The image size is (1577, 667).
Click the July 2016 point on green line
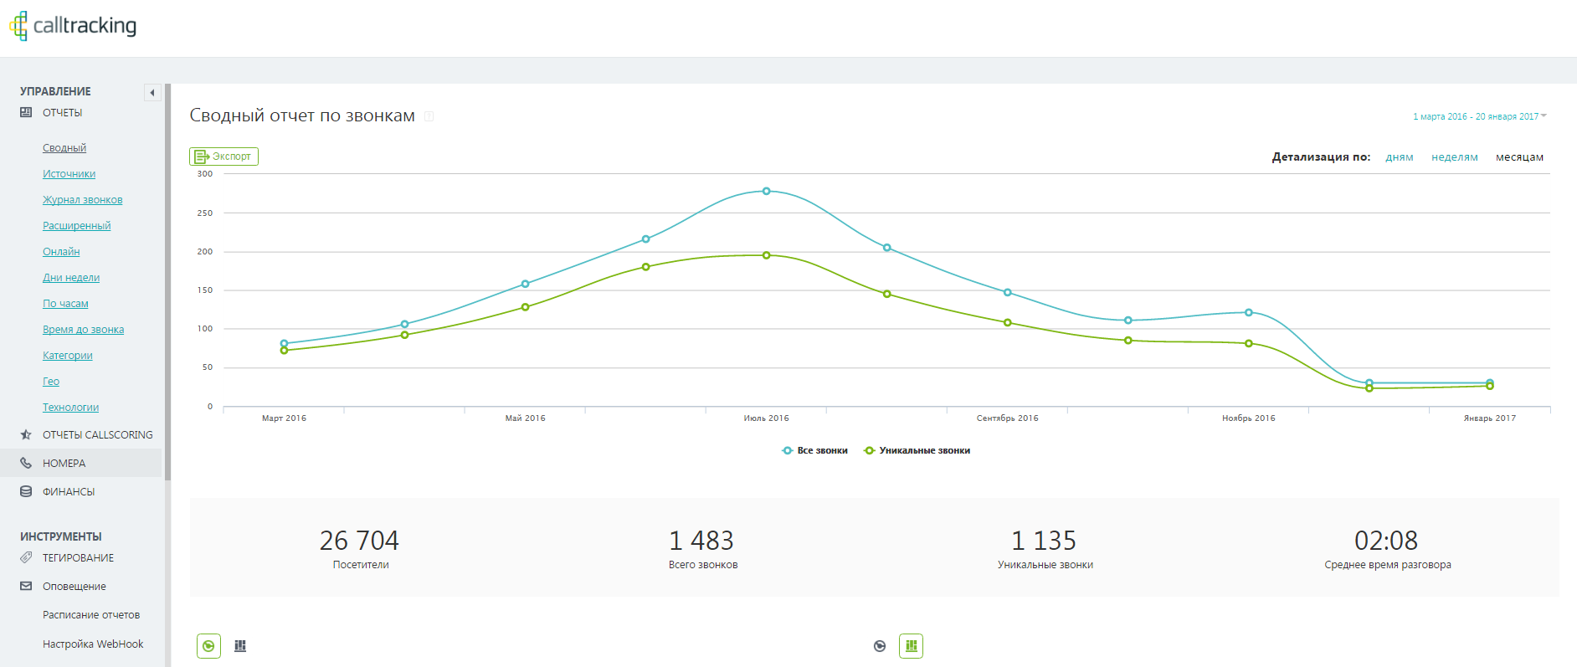[x=766, y=255]
